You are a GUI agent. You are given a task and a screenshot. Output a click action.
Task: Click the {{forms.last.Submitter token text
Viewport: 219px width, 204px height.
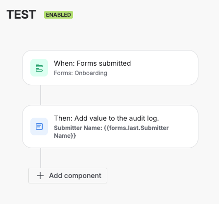[136, 128]
